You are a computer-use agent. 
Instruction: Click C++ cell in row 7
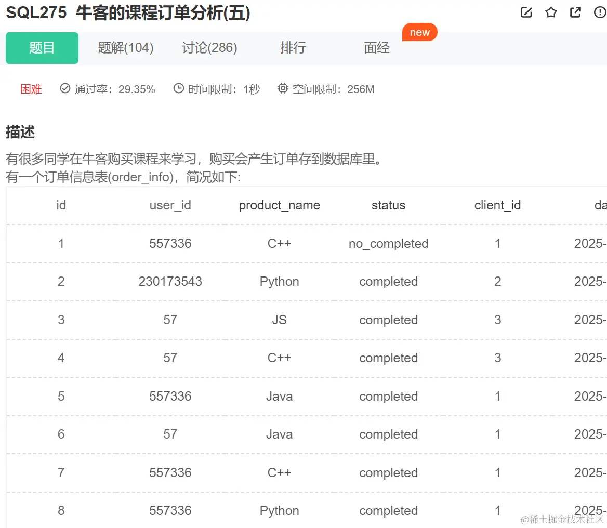pos(280,472)
